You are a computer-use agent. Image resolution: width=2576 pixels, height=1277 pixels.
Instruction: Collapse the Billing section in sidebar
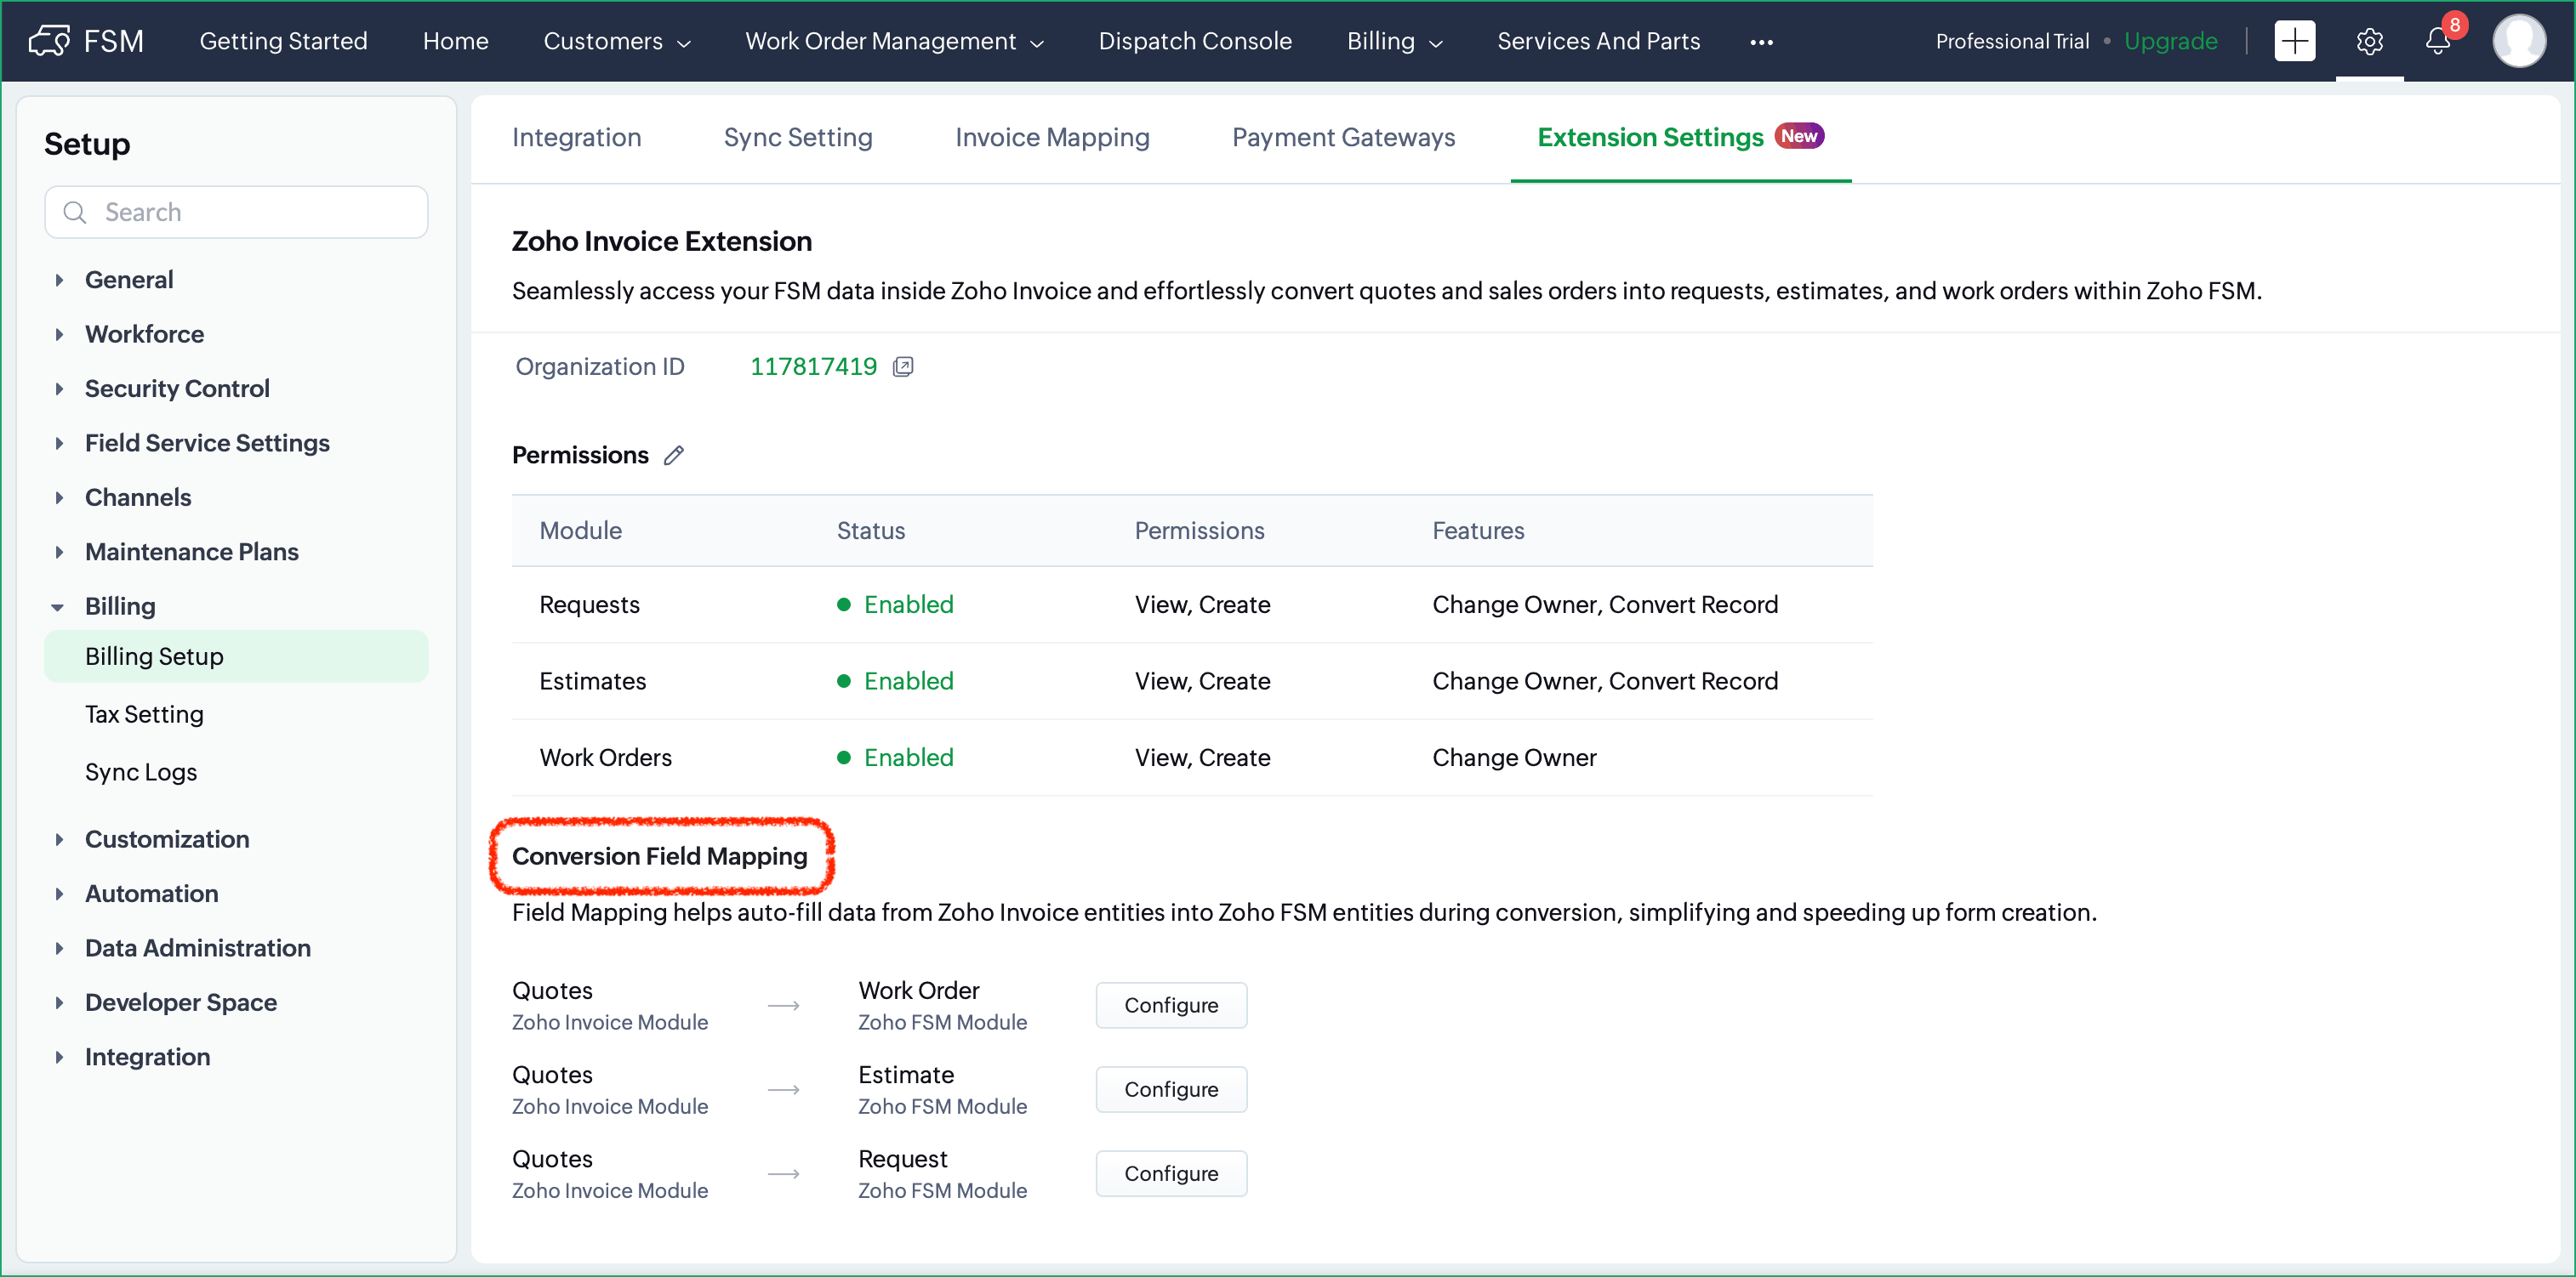58,606
